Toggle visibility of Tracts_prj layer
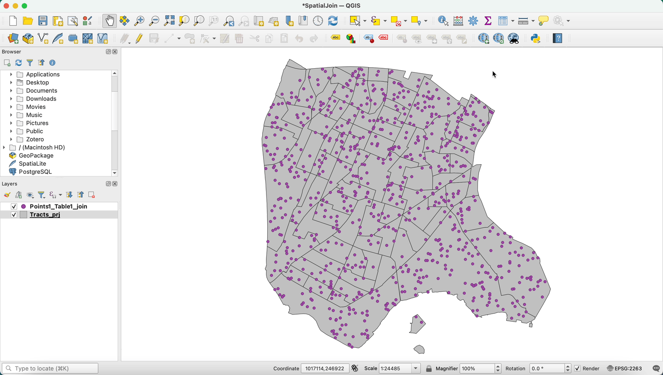The height and width of the screenshot is (375, 663). pos(14,215)
